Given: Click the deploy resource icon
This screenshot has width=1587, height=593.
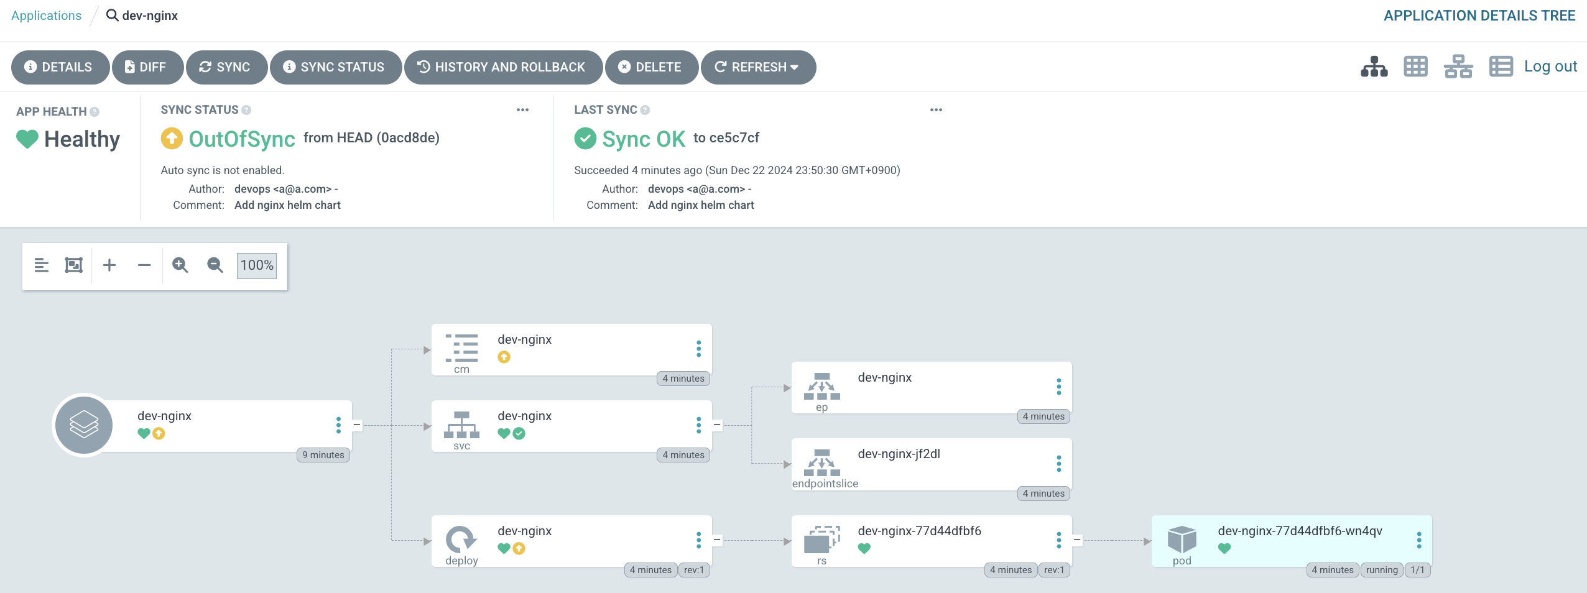Looking at the screenshot, I should tap(461, 540).
